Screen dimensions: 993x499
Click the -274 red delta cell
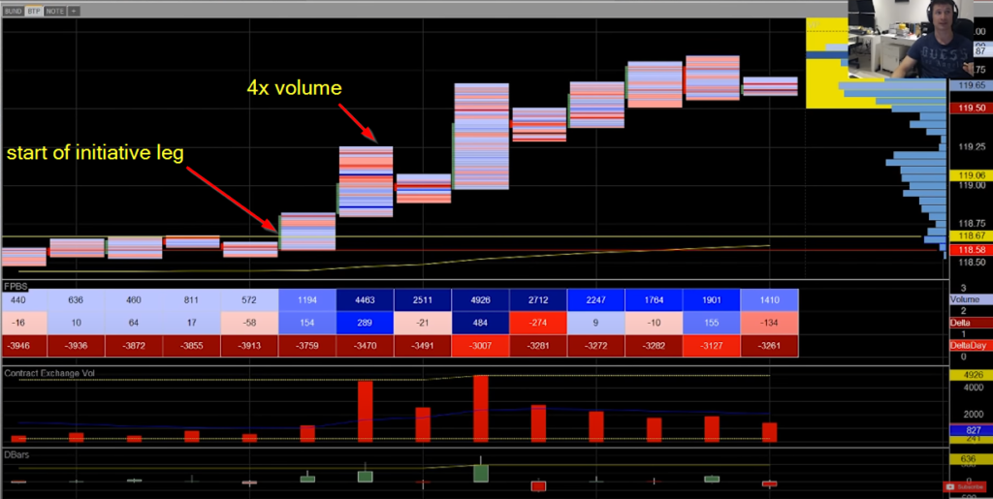(x=538, y=321)
